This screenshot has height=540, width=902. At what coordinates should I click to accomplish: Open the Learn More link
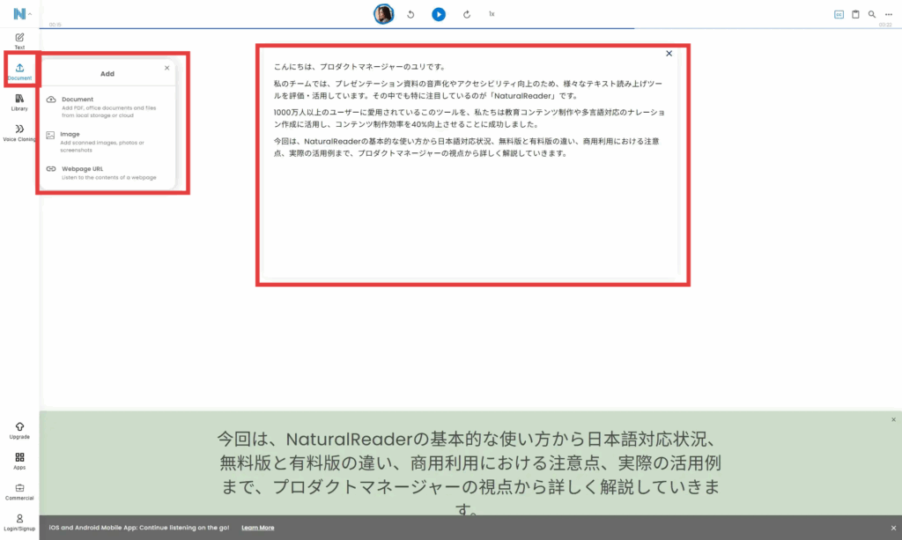(258, 528)
